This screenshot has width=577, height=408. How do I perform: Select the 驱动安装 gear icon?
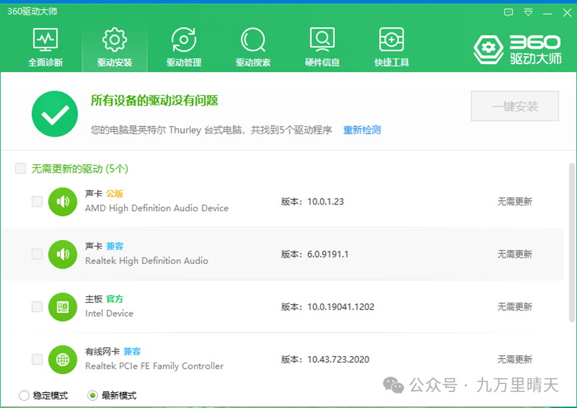[115, 40]
